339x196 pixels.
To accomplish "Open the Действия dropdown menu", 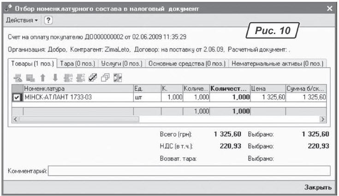I will pos(21,21).
